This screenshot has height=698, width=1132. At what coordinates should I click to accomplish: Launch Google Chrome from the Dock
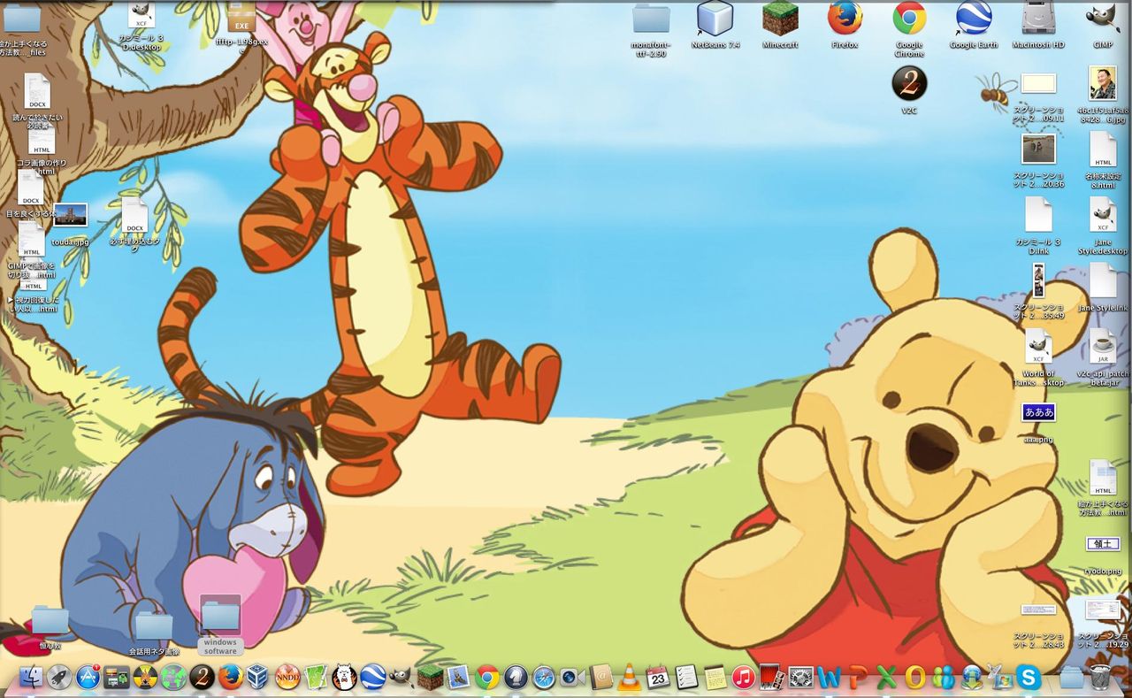pos(487,679)
